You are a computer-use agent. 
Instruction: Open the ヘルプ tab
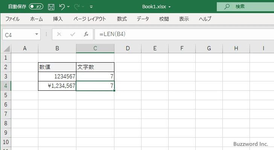(x=205, y=19)
